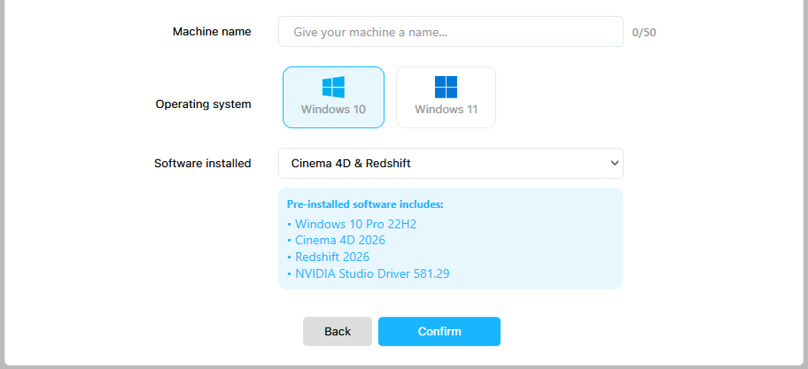This screenshot has height=369, width=808.
Task: Click the Pre-installed software includes heading
Action: click(x=365, y=204)
